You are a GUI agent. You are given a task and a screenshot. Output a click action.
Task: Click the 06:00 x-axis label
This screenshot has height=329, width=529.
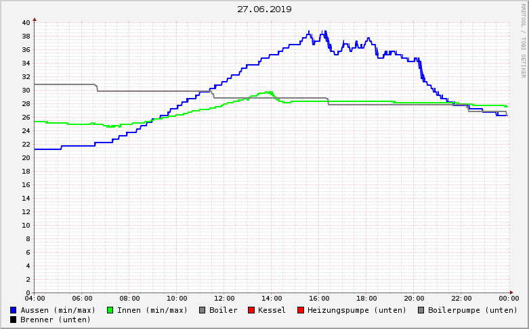tap(82, 299)
